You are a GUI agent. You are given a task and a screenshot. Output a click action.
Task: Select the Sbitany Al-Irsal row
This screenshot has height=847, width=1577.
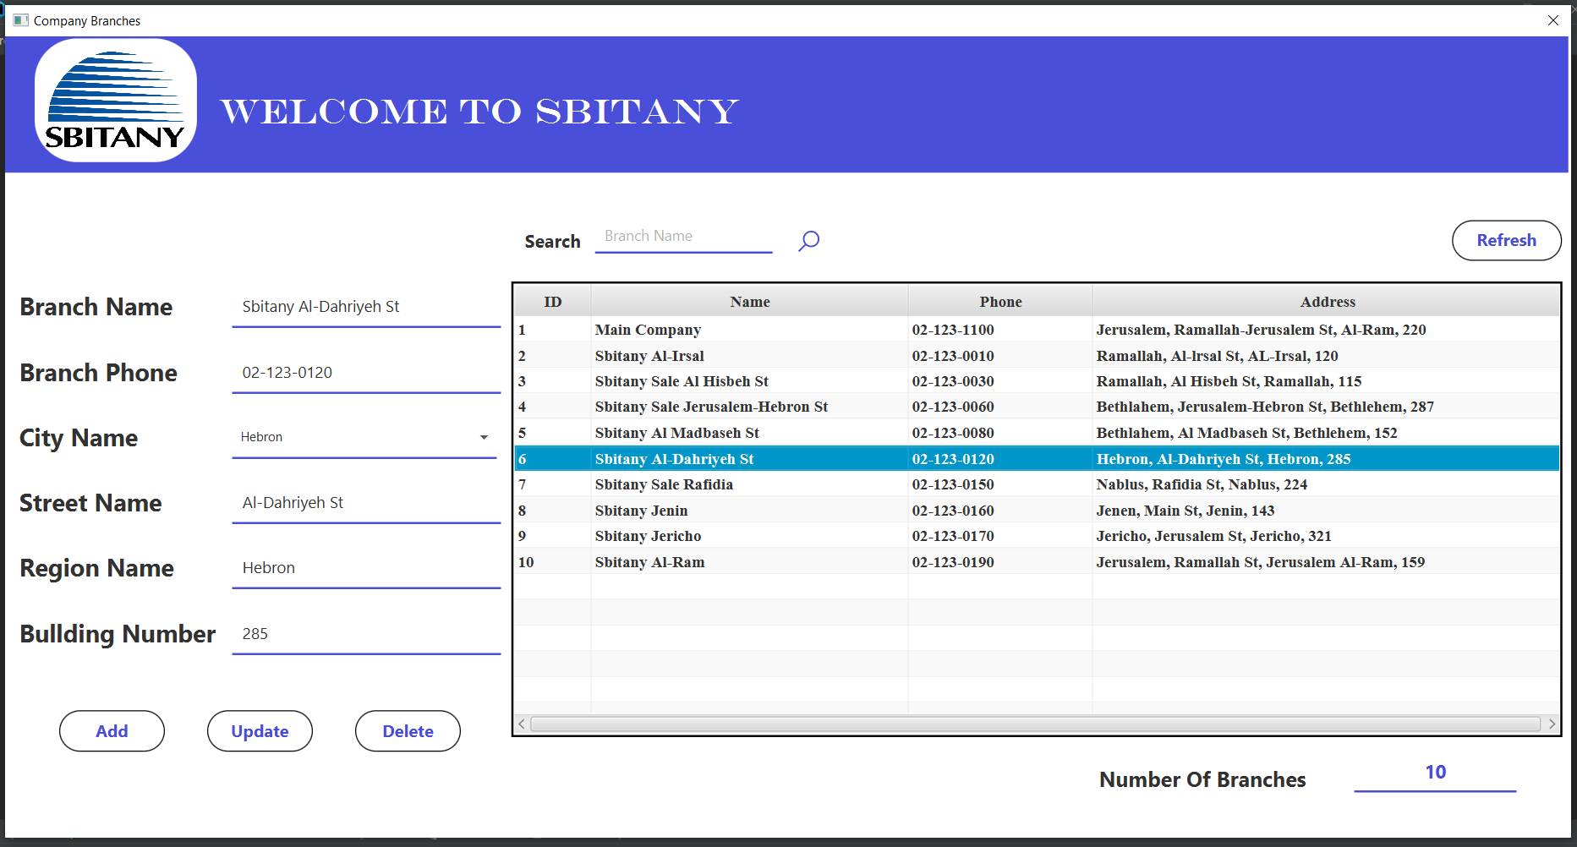pos(1037,356)
